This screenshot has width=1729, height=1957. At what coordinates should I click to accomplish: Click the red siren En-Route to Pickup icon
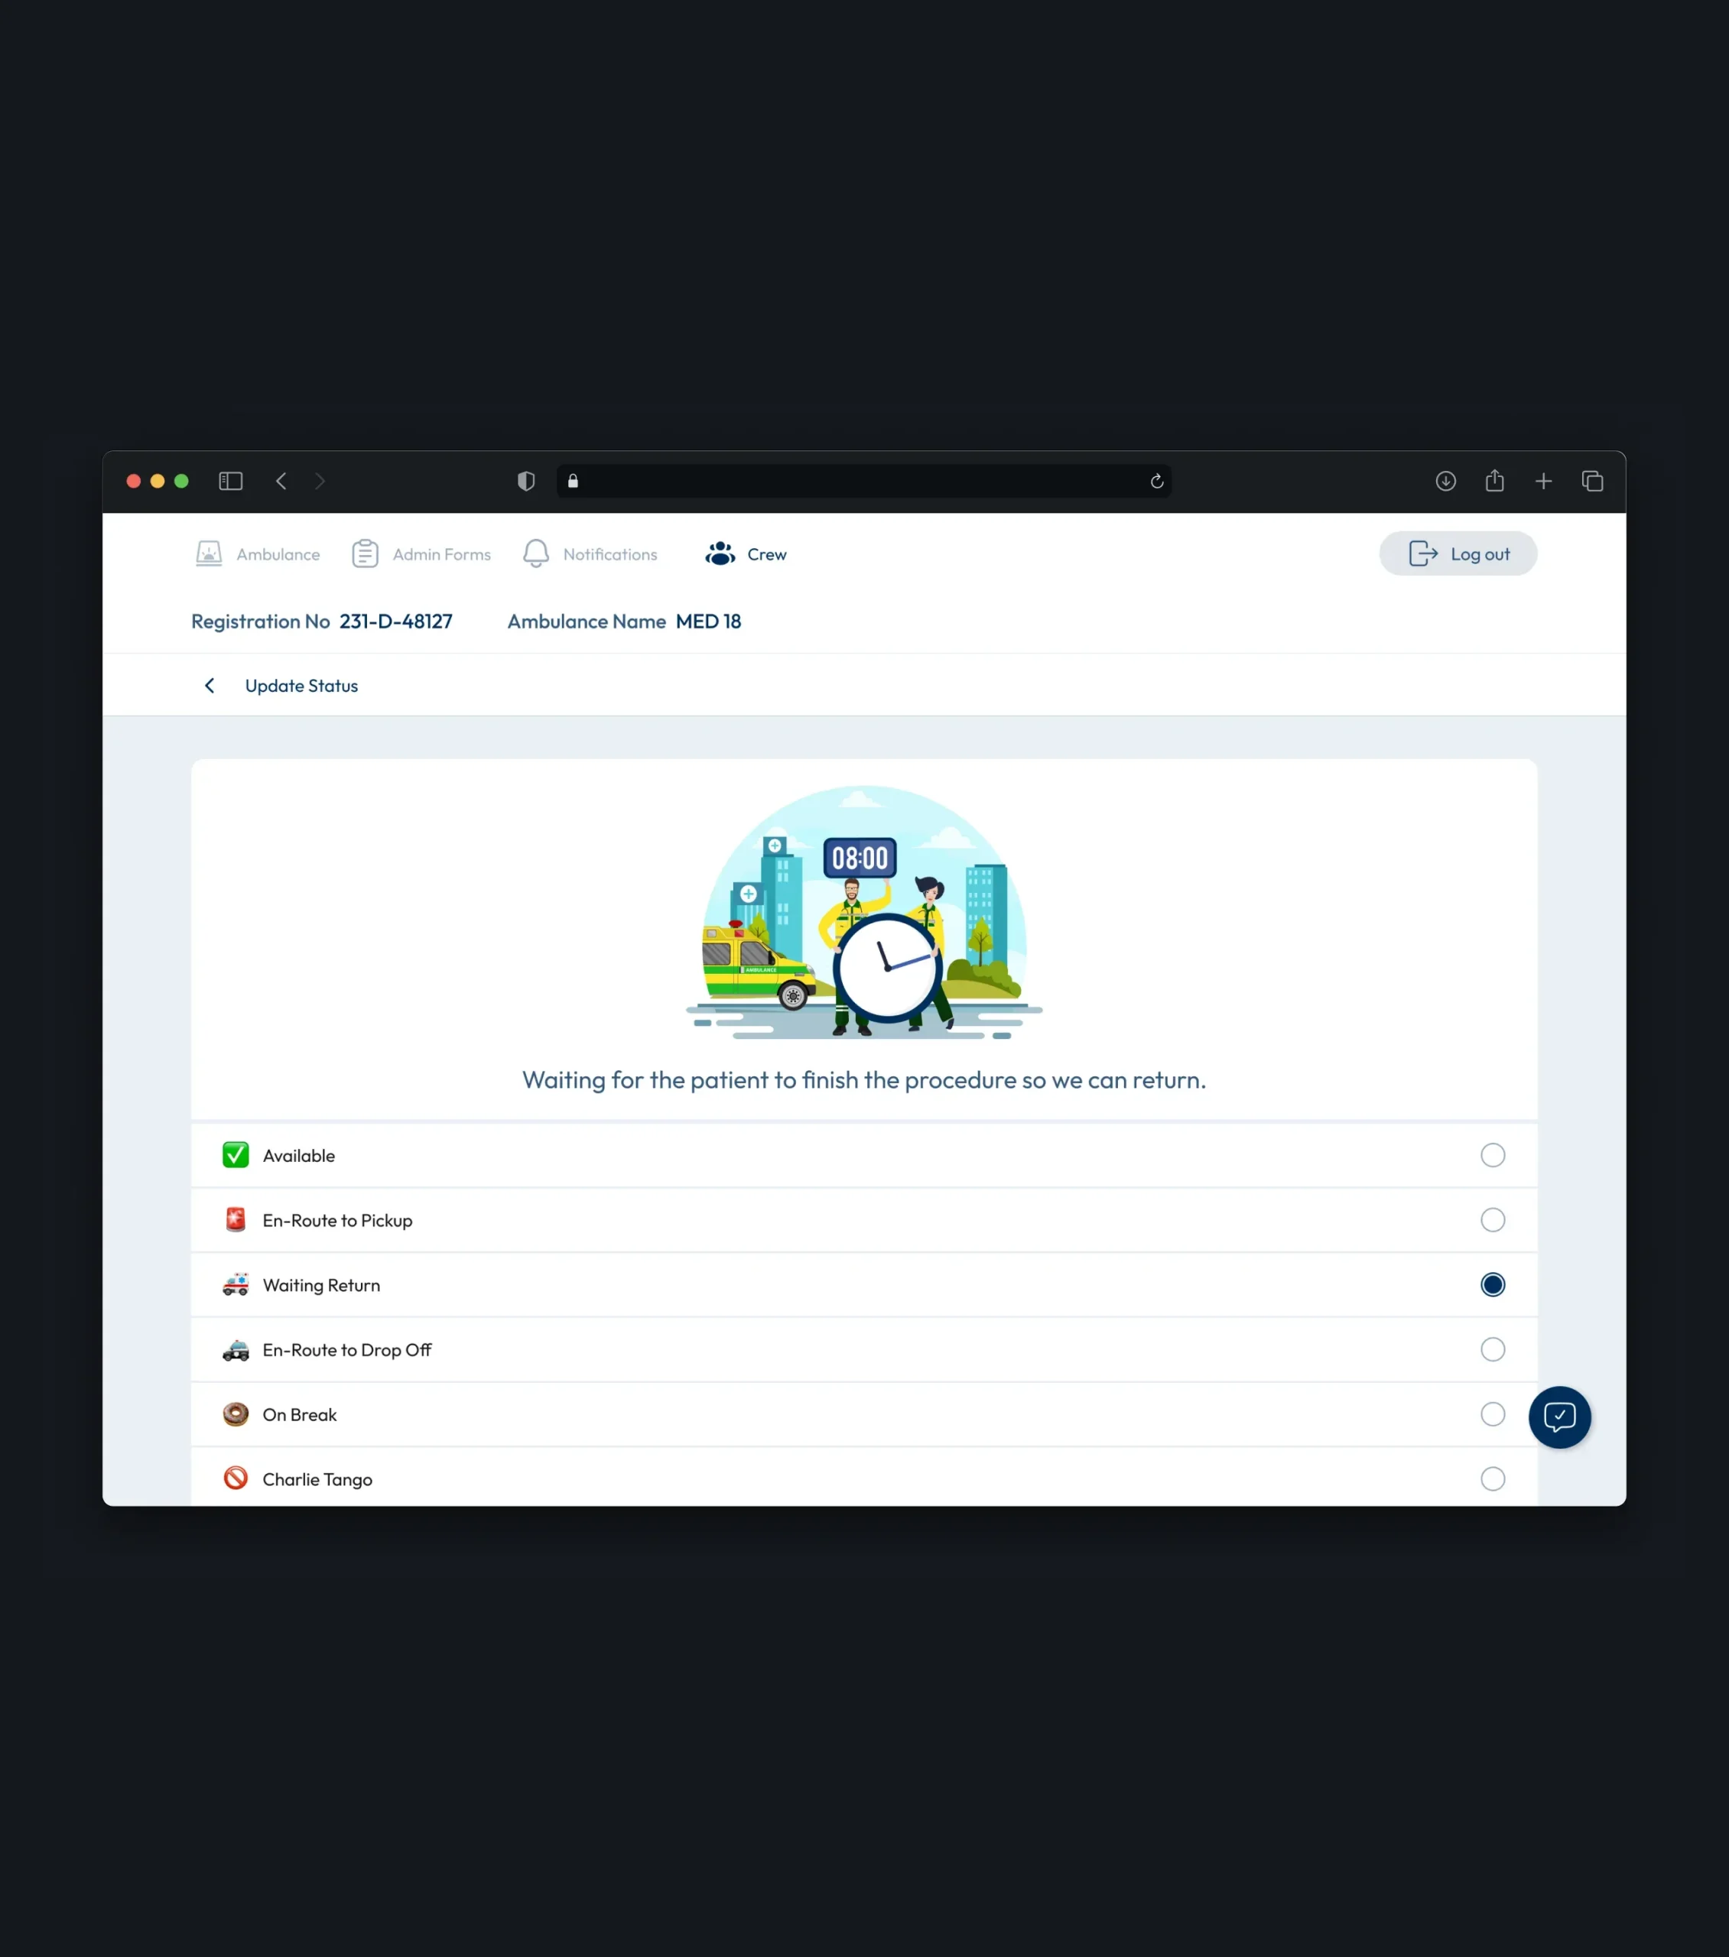[x=236, y=1220]
